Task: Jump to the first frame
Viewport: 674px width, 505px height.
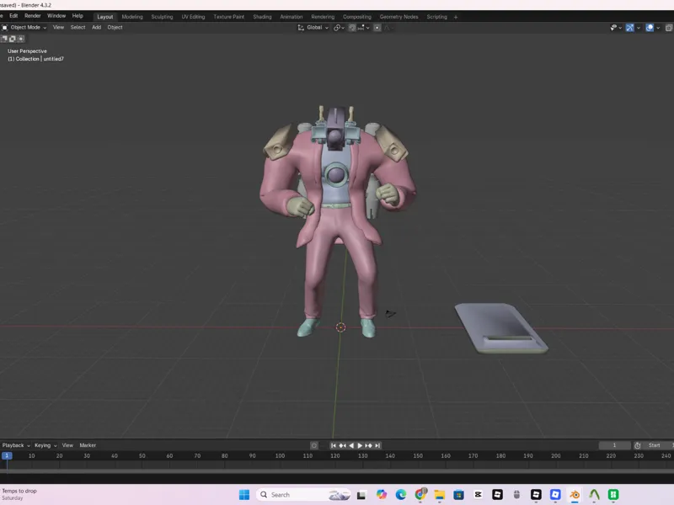Action: 333,445
